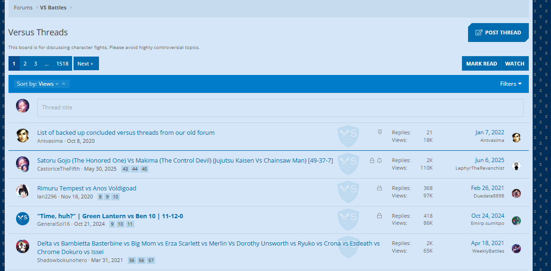
Task: Open Delta vs Bambietta Basterbine thread
Action: pyautogui.click(x=208, y=247)
